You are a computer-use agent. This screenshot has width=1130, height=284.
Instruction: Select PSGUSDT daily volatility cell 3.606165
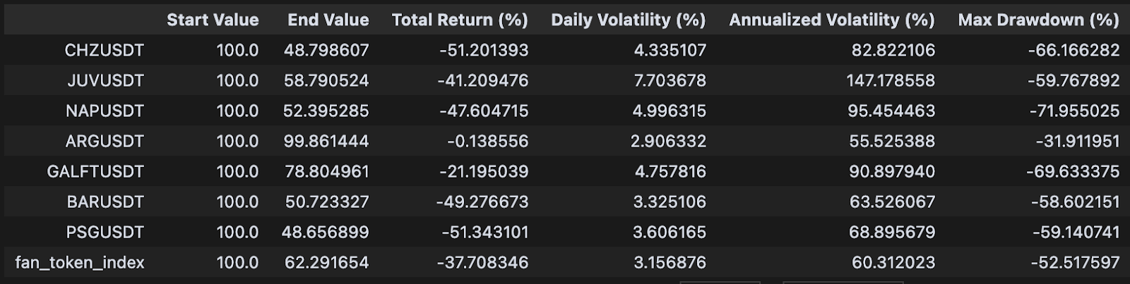[x=670, y=232]
